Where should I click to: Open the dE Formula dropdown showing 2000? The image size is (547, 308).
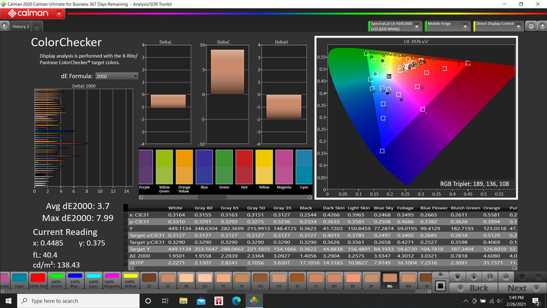click(x=117, y=76)
